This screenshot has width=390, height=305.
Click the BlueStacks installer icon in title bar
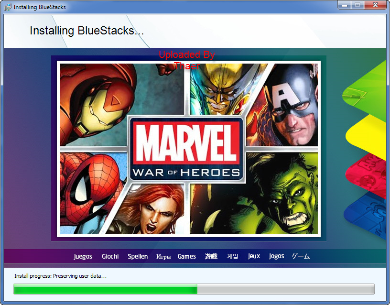(8, 7)
